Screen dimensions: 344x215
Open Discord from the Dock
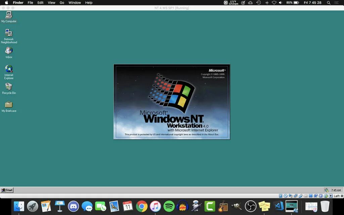coord(73,206)
